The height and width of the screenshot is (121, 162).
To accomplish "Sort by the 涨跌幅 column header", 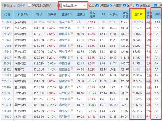I will tap(52, 14).
